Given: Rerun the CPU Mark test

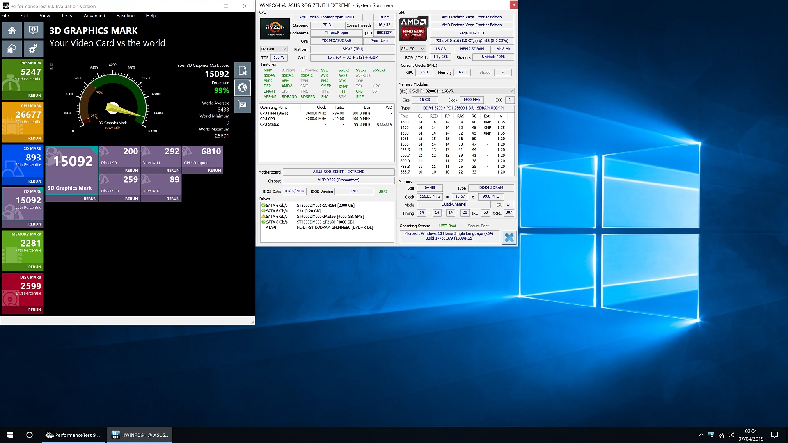Looking at the screenshot, I should pyautogui.click(x=34, y=139).
